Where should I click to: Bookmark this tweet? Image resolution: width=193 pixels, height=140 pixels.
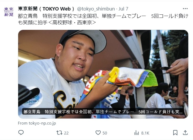pyautogui.click(x=175, y=133)
